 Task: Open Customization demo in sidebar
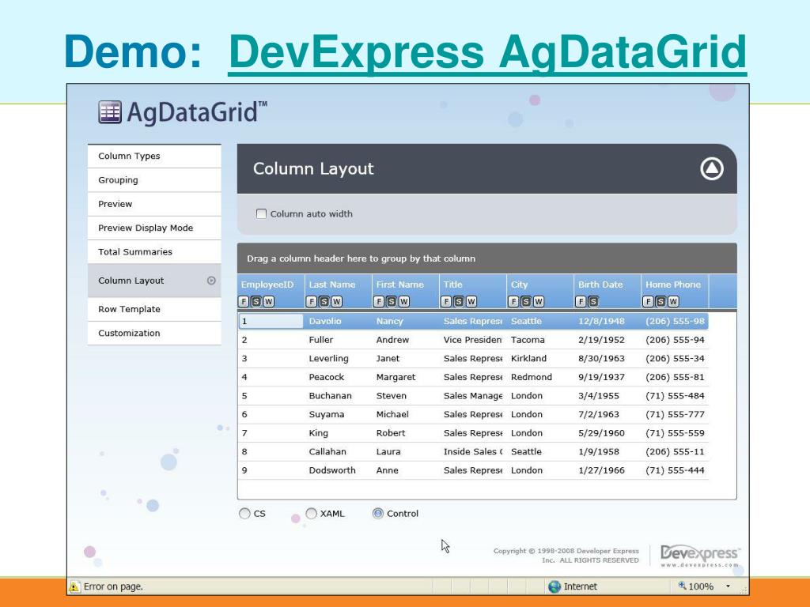pyautogui.click(x=154, y=333)
